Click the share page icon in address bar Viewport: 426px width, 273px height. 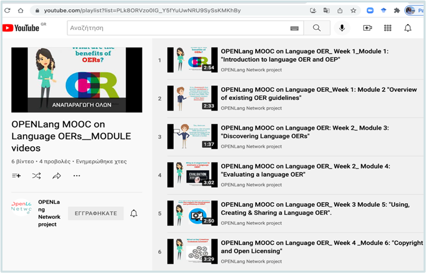[x=340, y=10]
